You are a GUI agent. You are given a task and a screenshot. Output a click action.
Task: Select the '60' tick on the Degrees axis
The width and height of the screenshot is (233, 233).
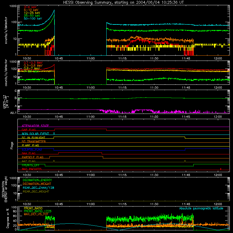click(15, 216)
